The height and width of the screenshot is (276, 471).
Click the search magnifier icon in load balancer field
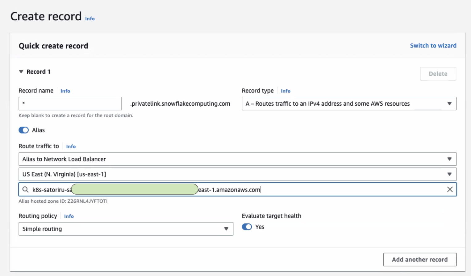pyautogui.click(x=26, y=189)
